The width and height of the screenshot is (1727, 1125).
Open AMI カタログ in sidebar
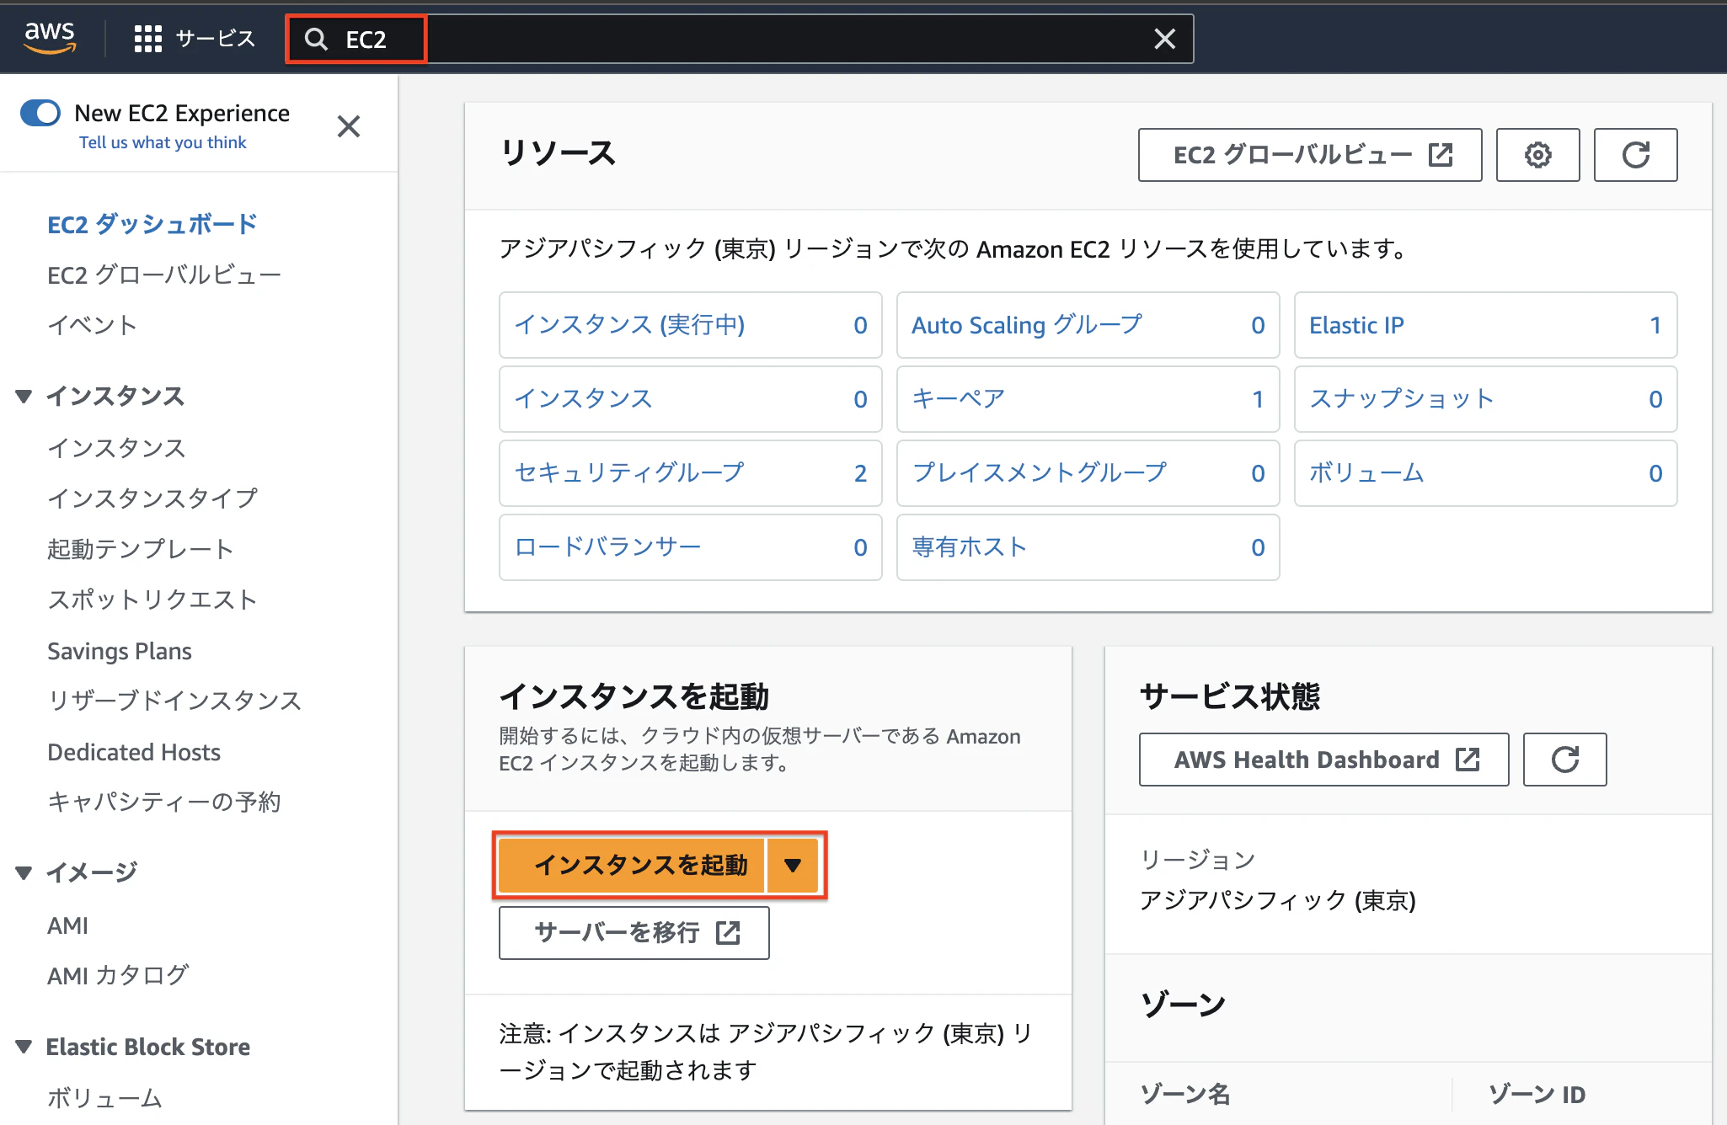coord(118,975)
